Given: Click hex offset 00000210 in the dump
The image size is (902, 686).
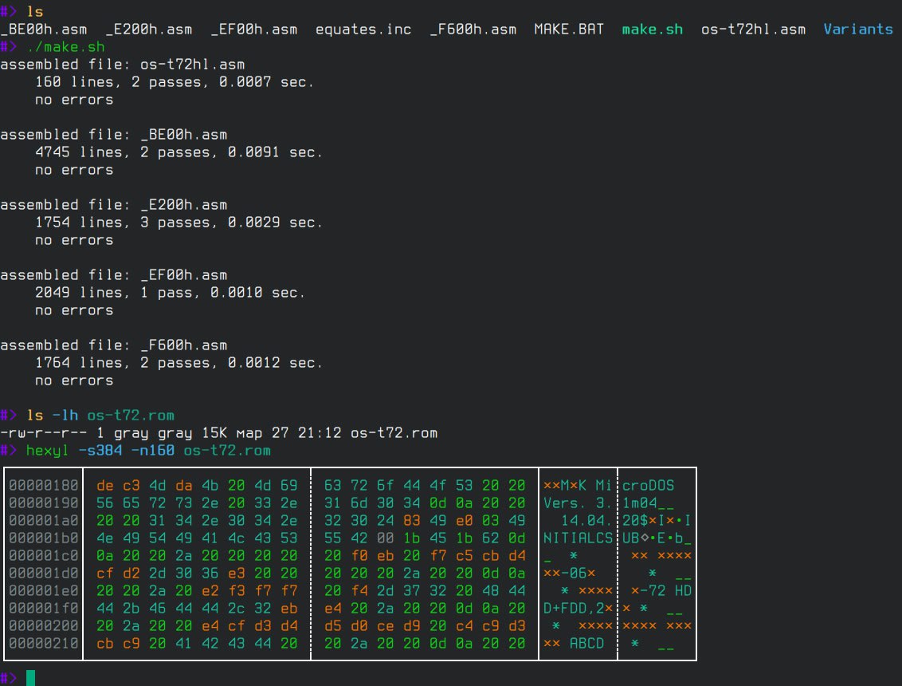Looking at the screenshot, I should click(44, 643).
